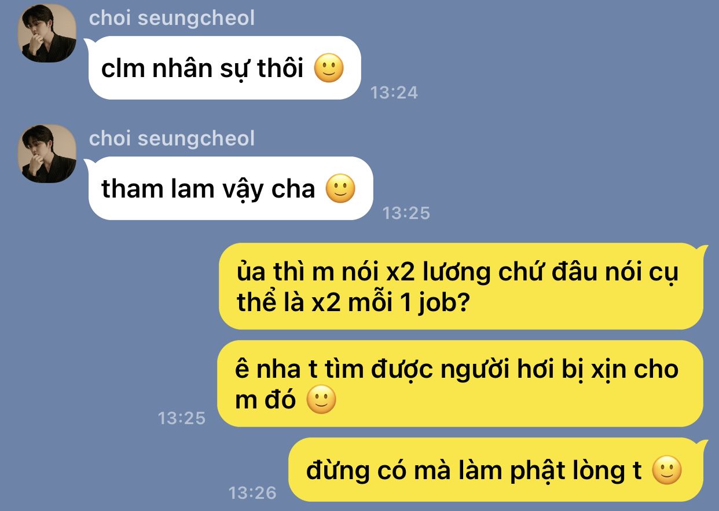The height and width of the screenshot is (511, 719).
Task: Select the yellow 'ê nha t tìm được người' message
Action: coord(461,384)
